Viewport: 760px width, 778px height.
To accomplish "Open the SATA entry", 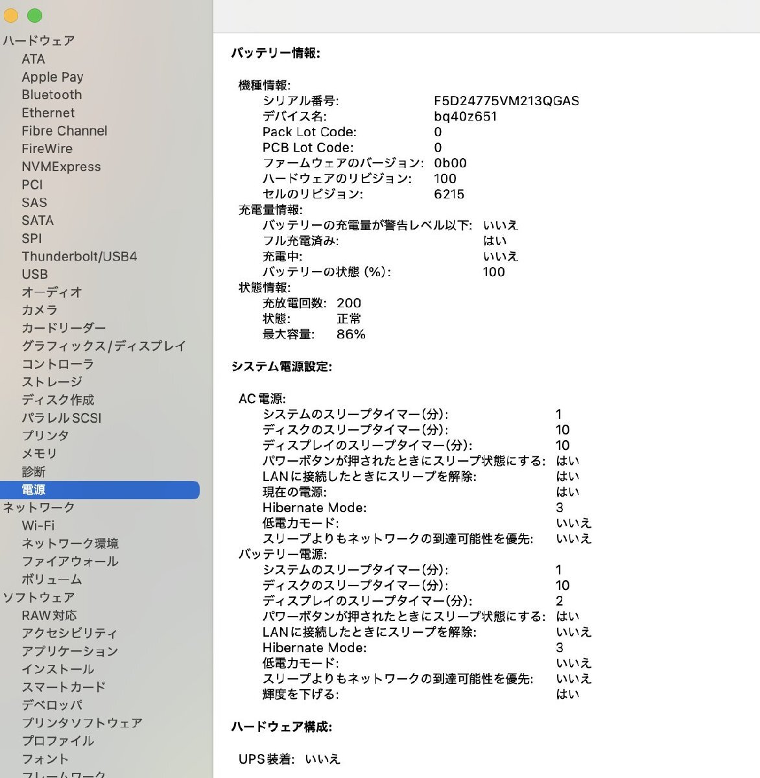I will coord(38,220).
